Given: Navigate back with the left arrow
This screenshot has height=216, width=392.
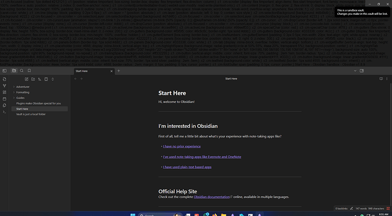Looking at the screenshot, I should click(76, 79).
